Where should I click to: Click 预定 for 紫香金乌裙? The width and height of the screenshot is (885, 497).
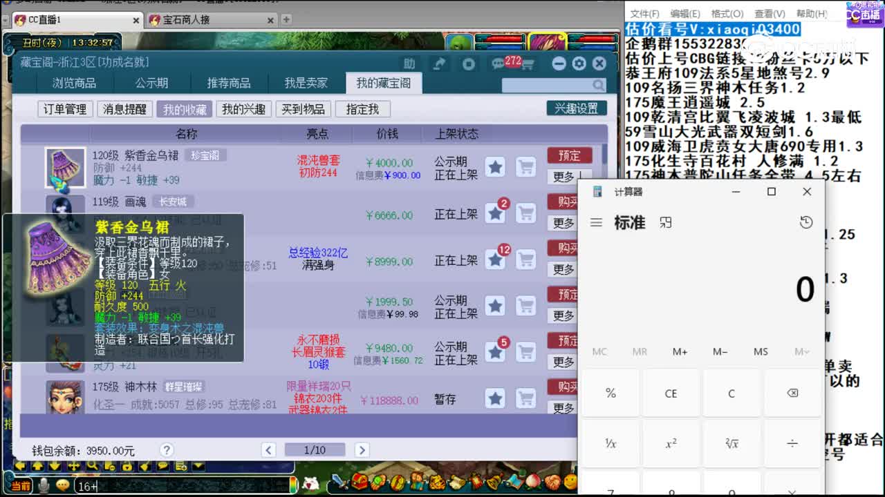click(x=569, y=155)
